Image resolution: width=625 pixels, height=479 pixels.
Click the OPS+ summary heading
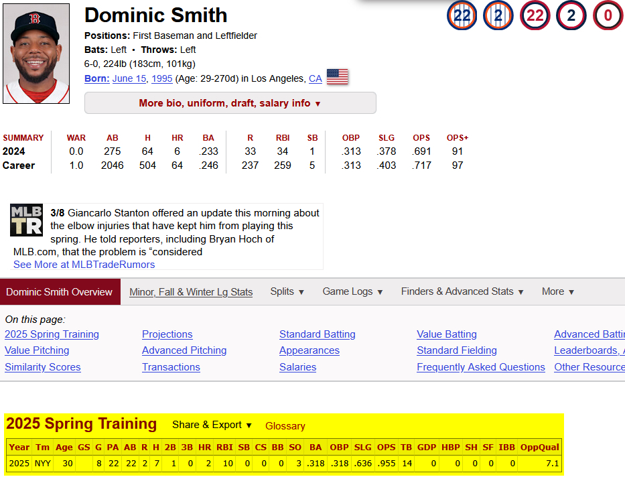coord(457,138)
